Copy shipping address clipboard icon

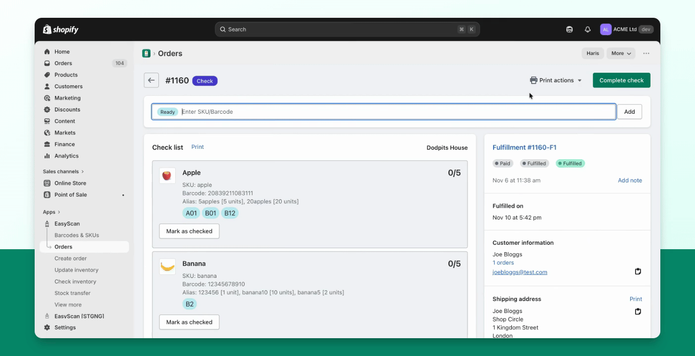point(638,311)
